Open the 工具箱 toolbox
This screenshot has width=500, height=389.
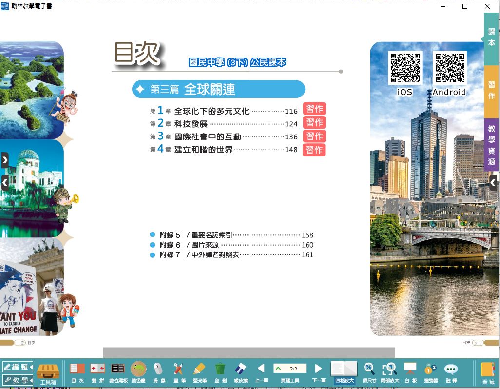click(48, 373)
